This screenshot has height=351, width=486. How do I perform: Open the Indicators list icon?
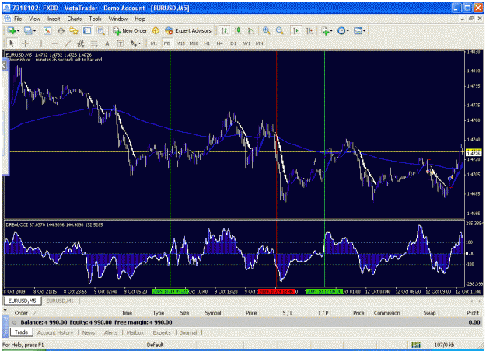click(x=325, y=30)
